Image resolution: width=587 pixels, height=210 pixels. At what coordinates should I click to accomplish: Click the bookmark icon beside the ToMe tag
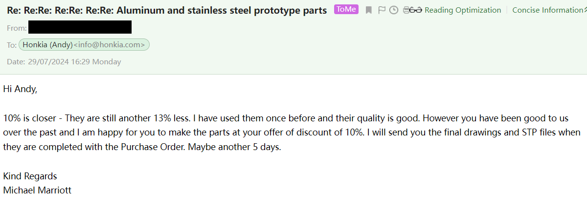tap(369, 10)
